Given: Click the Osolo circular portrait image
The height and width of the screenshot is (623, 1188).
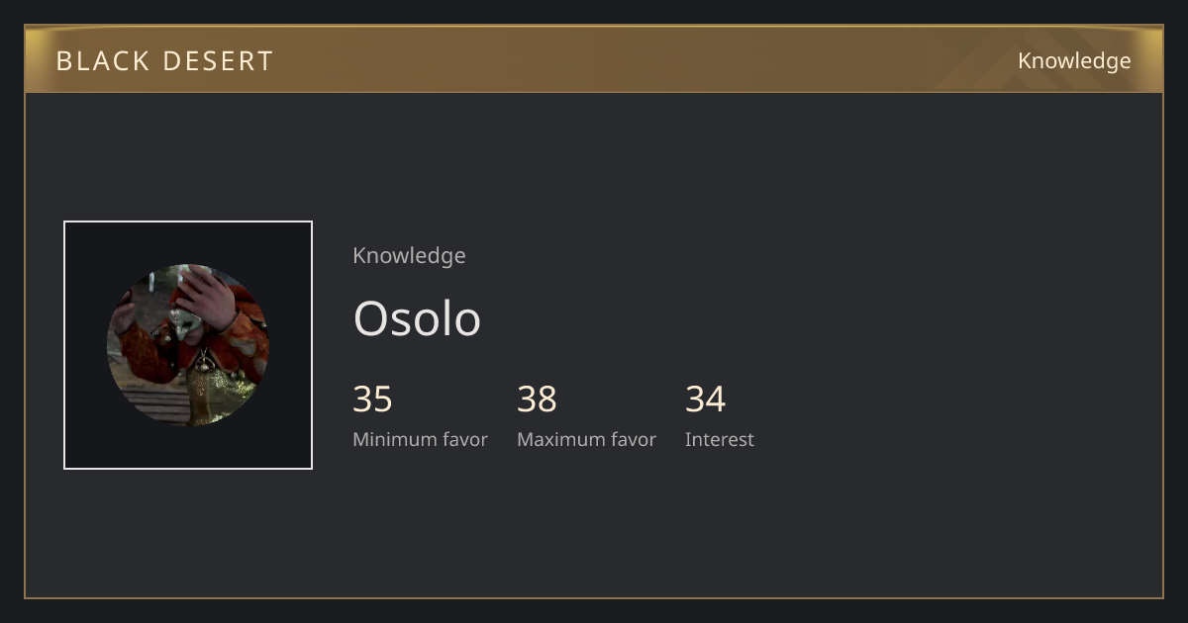Looking at the screenshot, I should click(188, 345).
